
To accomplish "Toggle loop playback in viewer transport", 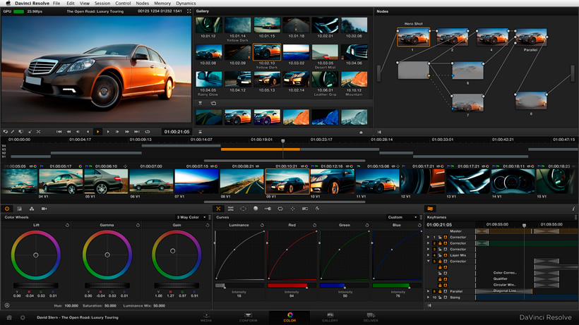I will (x=147, y=132).
